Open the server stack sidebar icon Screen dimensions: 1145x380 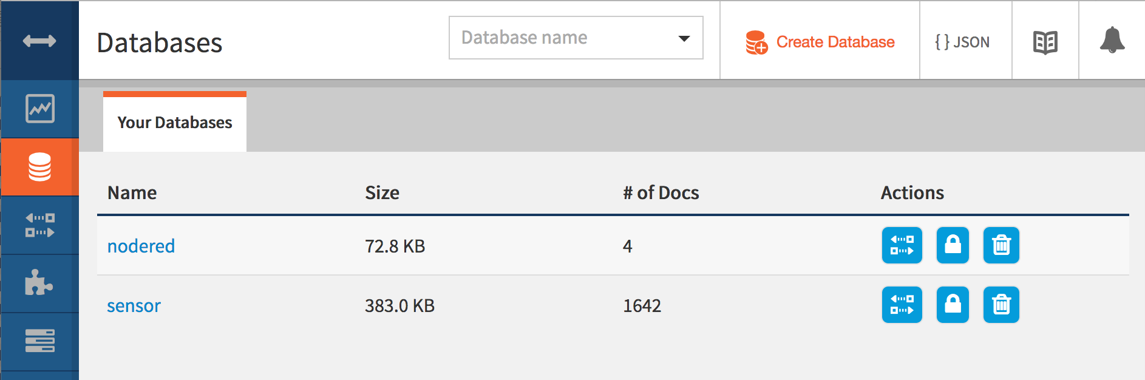click(x=40, y=341)
